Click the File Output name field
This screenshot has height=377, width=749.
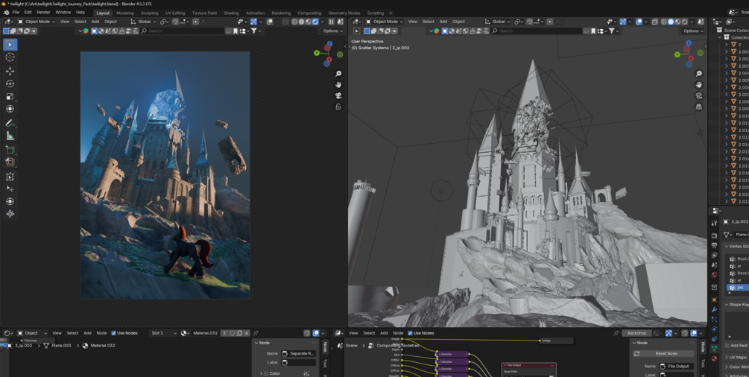coord(677,366)
